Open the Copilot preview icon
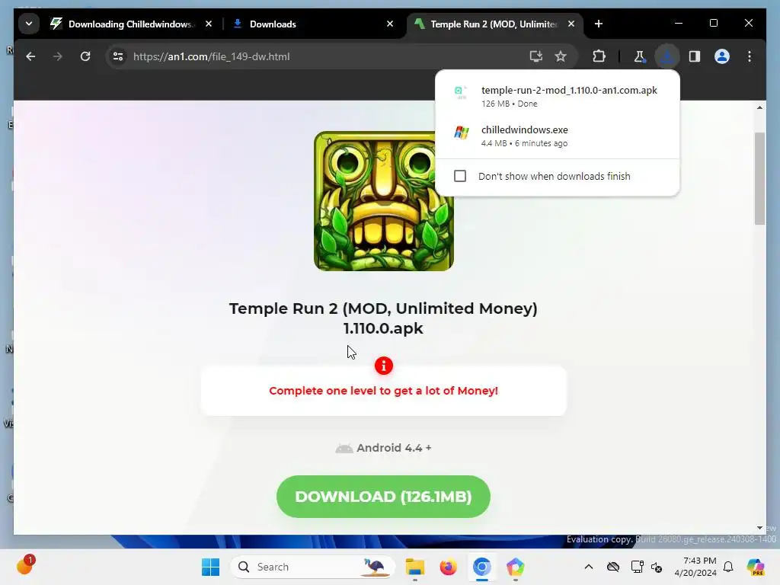 click(756, 567)
